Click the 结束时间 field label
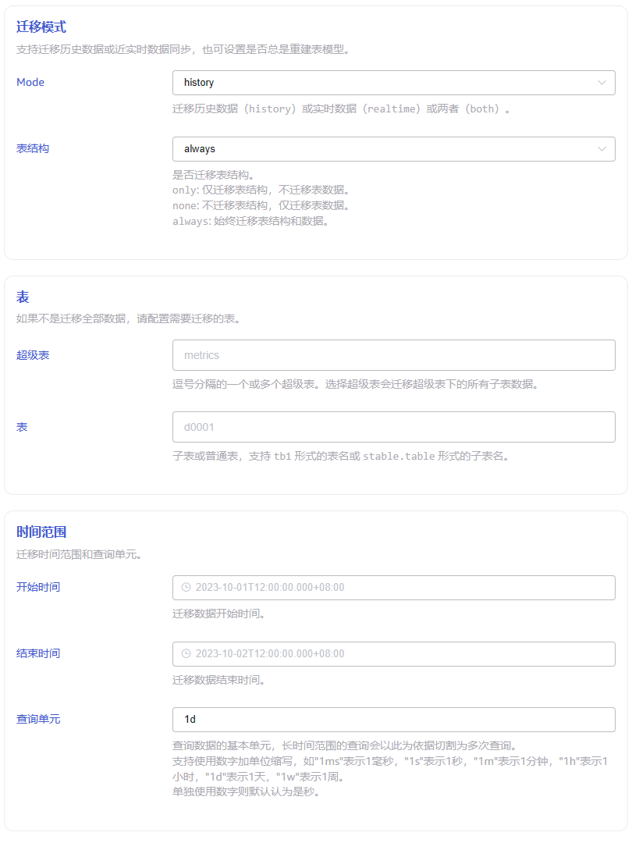Image resolution: width=632 pixels, height=843 pixels. [x=38, y=653]
